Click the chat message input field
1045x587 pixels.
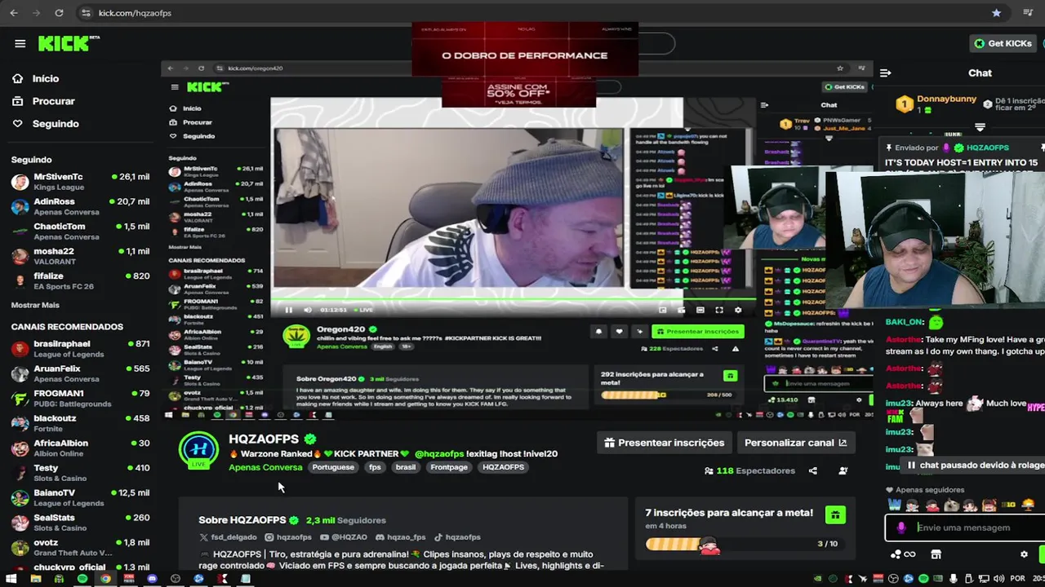(x=972, y=527)
